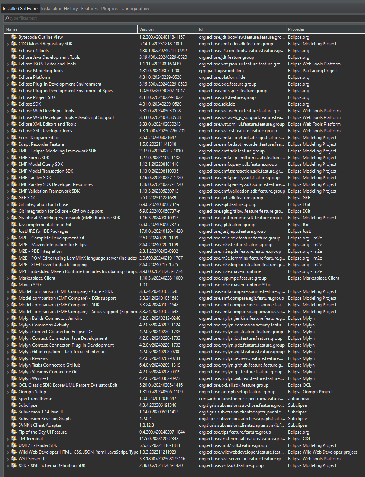The height and width of the screenshot is (477, 365).
Task: Expand the M2E - Complete Development Kit row
Action: click(x=7, y=238)
